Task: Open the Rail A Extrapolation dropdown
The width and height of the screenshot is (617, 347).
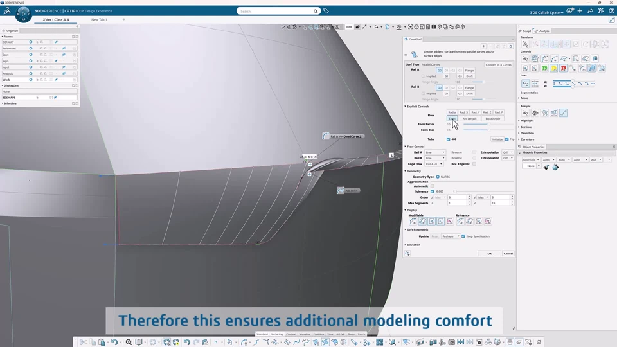Action: (x=508, y=152)
